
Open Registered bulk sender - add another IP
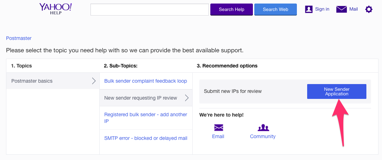[x=145, y=118]
